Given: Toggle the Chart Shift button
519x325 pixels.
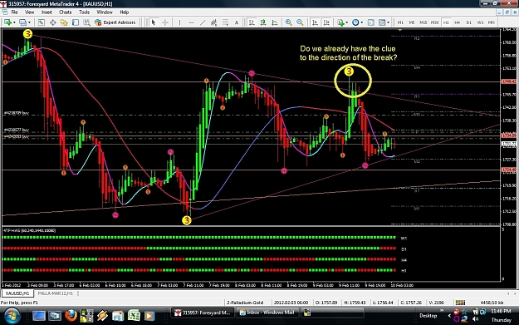Looking at the screenshot, I should (326, 22).
